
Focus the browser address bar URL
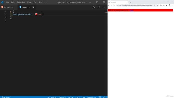pyautogui.click(x=137, y=5)
